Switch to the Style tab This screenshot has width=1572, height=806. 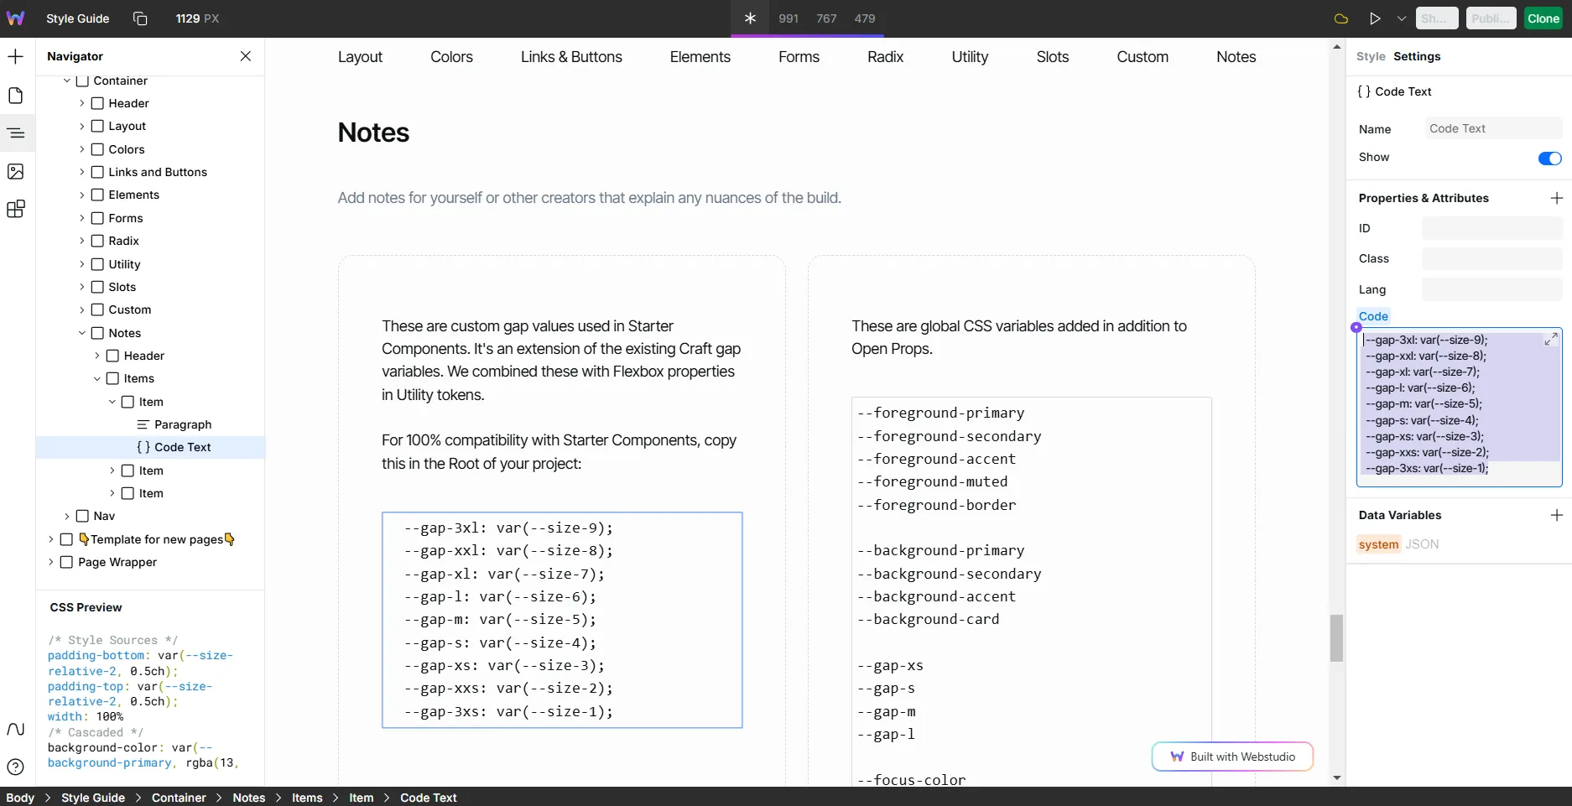(1371, 56)
